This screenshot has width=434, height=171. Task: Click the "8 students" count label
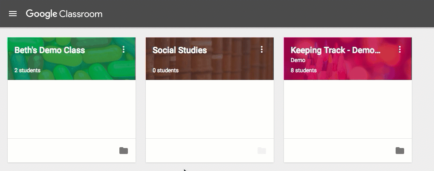304,71
